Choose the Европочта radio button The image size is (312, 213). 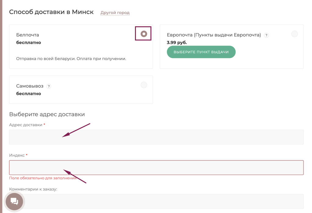[x=294, y=34]
